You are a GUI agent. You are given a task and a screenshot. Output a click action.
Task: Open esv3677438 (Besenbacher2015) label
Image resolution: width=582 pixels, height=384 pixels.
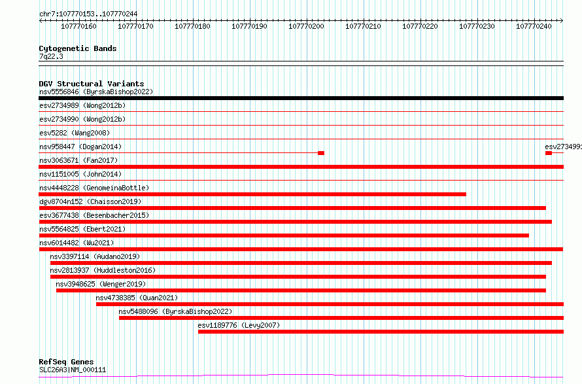tap(94, 215)
